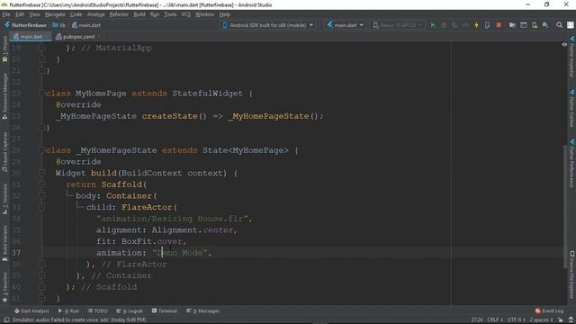Open the Messages tool window
Screen dimensions: 576x324
[x=203, y=310]
